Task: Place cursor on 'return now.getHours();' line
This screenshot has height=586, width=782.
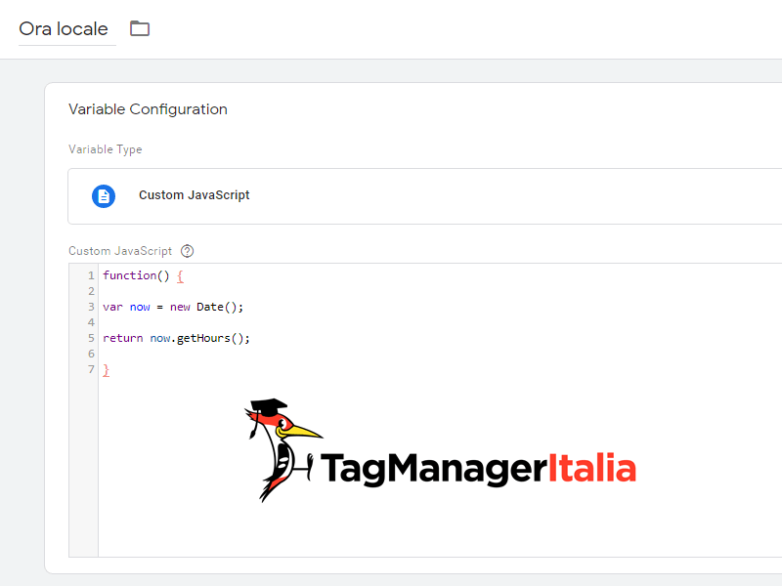Action: click(176, 338)
